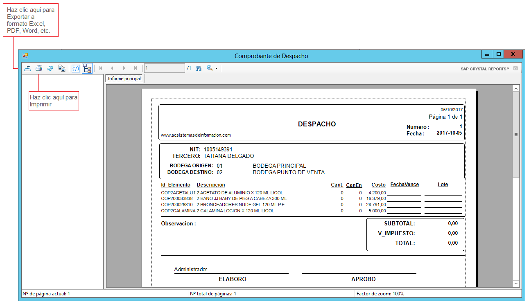Go to previous page arrow
Viewport: 531px width, 306px height.
pos(112,68)
